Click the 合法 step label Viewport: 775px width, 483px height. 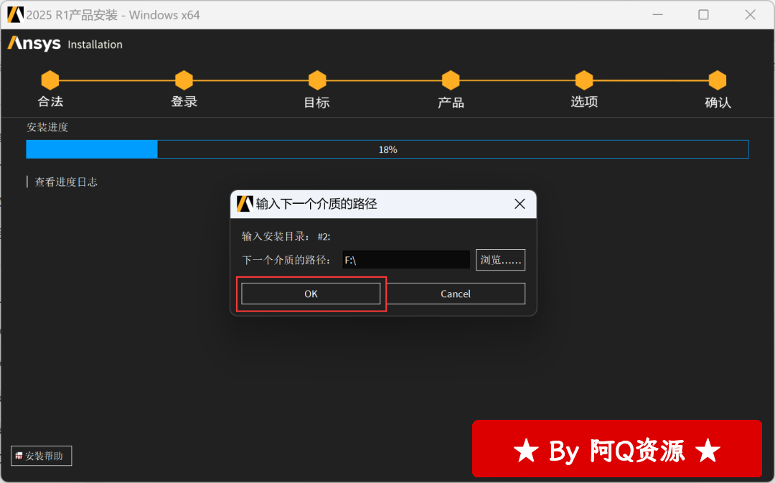(50, 102)
